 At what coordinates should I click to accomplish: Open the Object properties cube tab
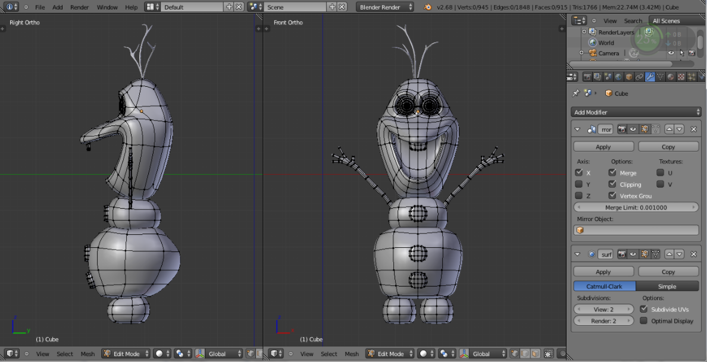click(629, 77)
